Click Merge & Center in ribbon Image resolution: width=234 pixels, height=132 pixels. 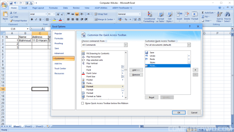(x=105, y=19)
